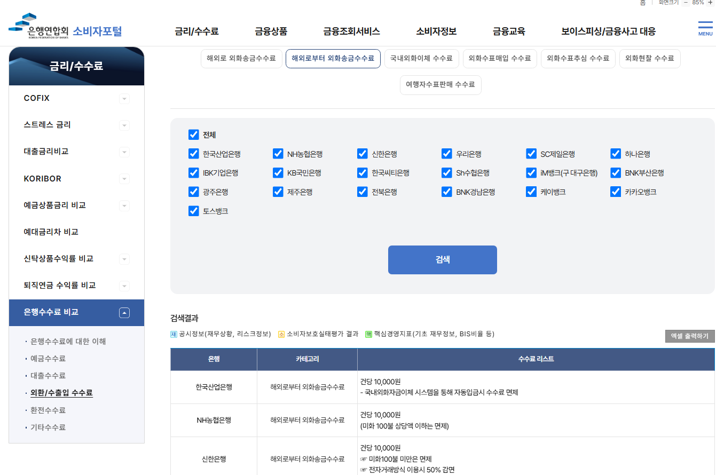Expand the 신탁상품수익률 비교 sidebar arrow

(x=124, y=259)
